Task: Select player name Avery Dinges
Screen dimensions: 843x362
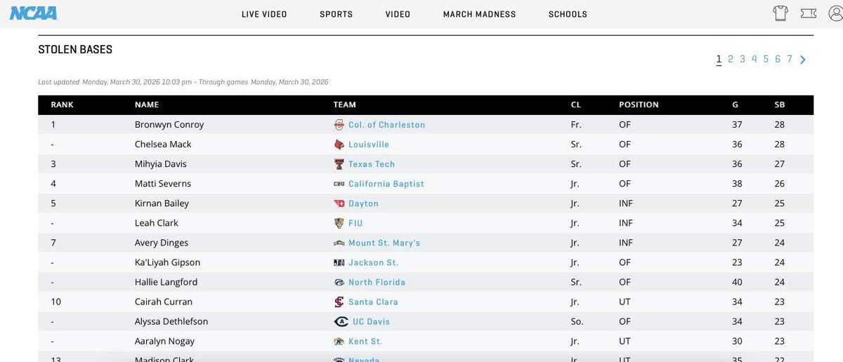Action: tap(162, 243)
